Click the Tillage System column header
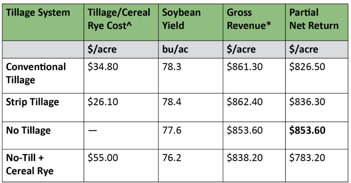351x183 pixels. (x=38, y=13)
